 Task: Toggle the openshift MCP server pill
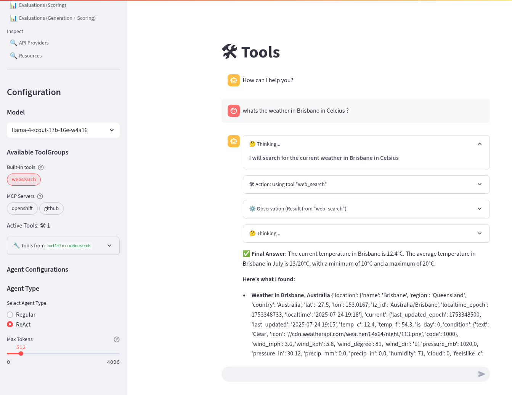click(22, 209)
